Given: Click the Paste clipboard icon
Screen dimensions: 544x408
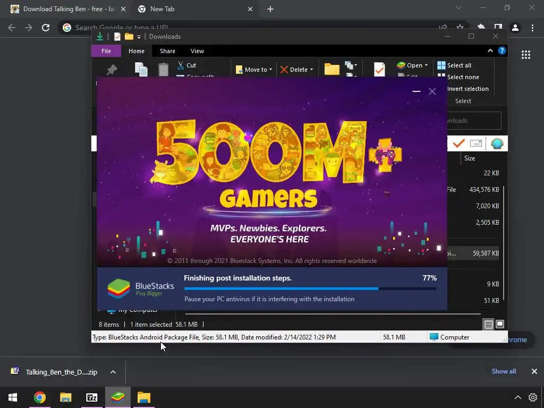Looking at the screenshot, I should (x=164, y=70).
